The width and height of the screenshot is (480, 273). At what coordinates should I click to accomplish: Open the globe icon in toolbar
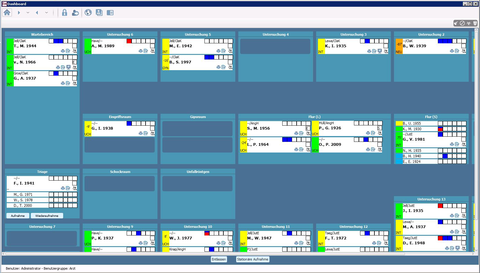[x=88, y=13]
